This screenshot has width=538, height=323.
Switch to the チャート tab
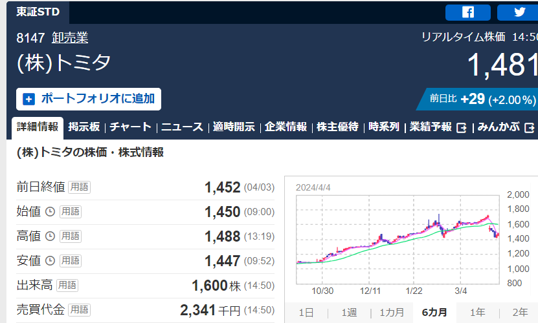pyautogui.click(x=130, y=127)
